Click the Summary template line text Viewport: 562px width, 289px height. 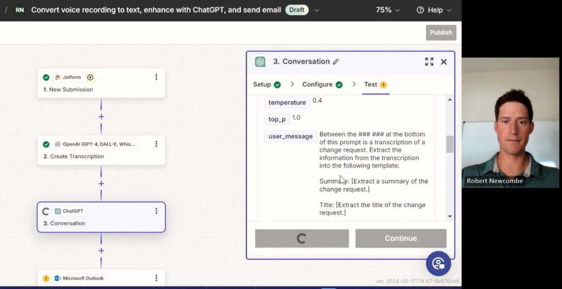(x=374, y=185)
